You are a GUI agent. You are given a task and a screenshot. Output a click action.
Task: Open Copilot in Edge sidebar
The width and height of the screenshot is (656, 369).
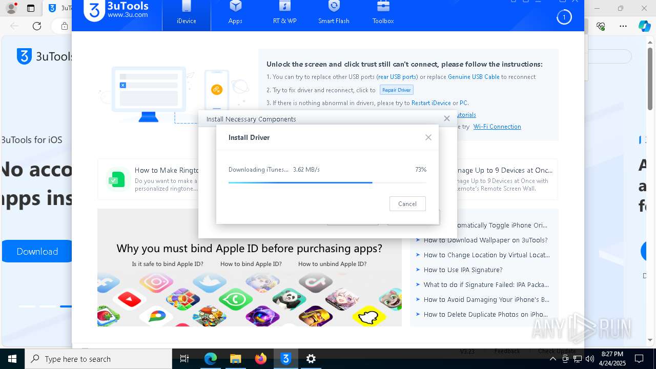click(644, 26)
